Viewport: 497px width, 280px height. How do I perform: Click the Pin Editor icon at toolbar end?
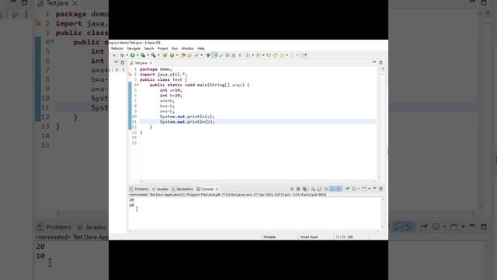(x=304, y=55)
